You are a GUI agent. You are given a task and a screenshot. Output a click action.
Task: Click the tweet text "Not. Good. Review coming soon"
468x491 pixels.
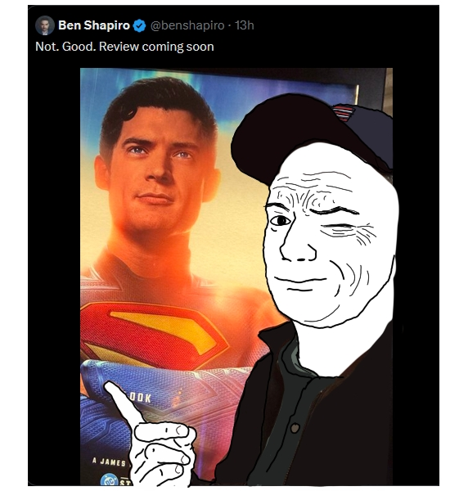[x=124, y=47]
